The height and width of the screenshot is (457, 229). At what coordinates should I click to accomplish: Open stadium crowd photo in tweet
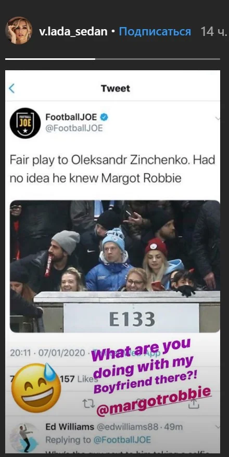(115, 266)
